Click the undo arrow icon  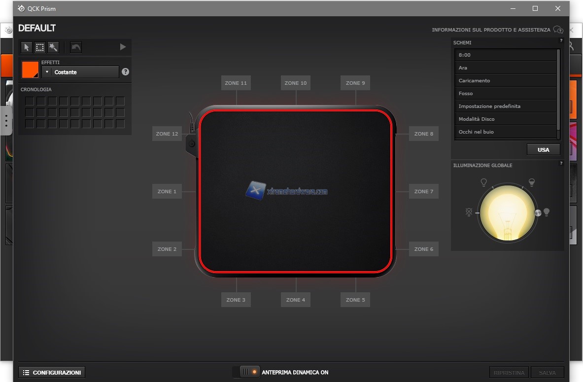(76, 47)
